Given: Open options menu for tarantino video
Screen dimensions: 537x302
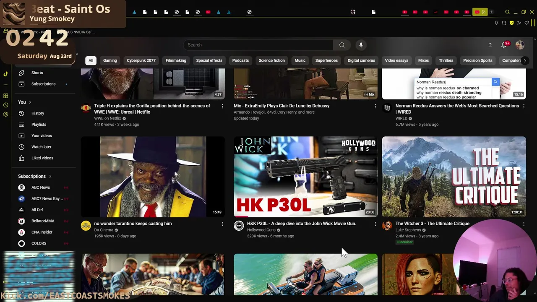Looking at the screenshot, I should coord(222,224).
